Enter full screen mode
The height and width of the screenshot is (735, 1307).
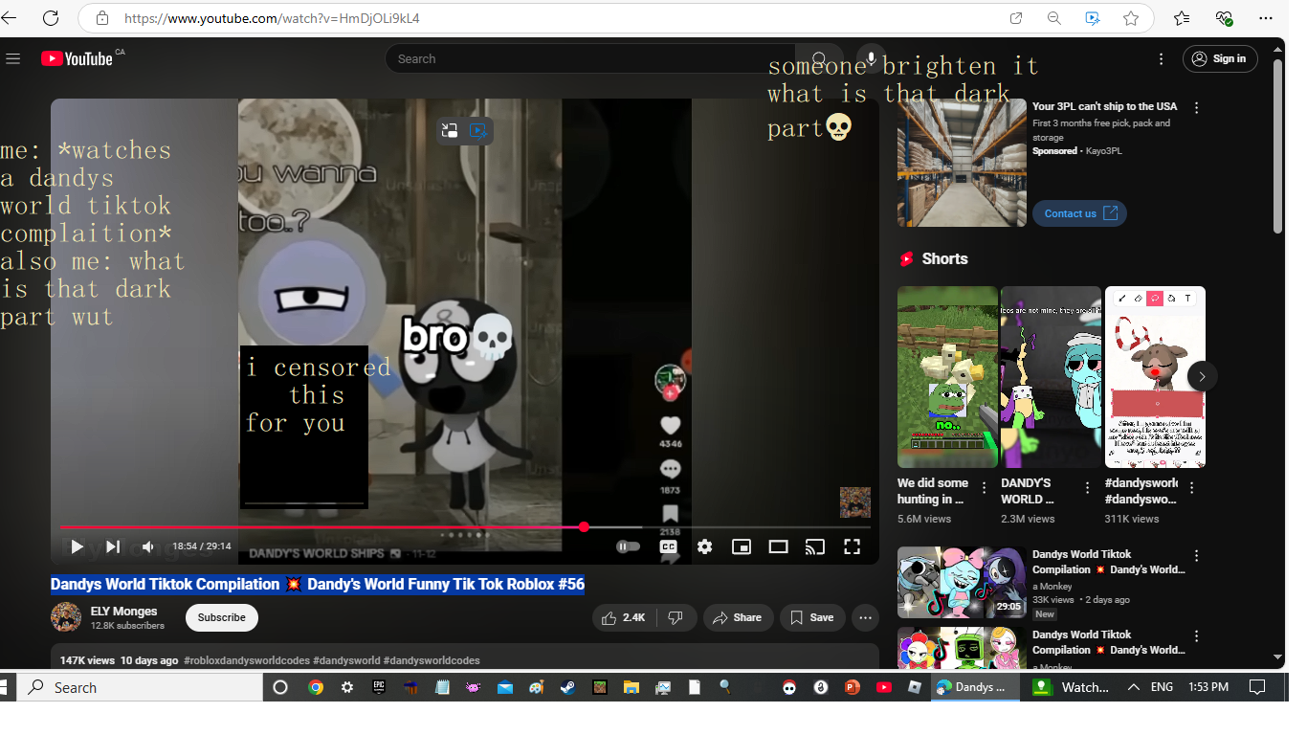point(852,546)
